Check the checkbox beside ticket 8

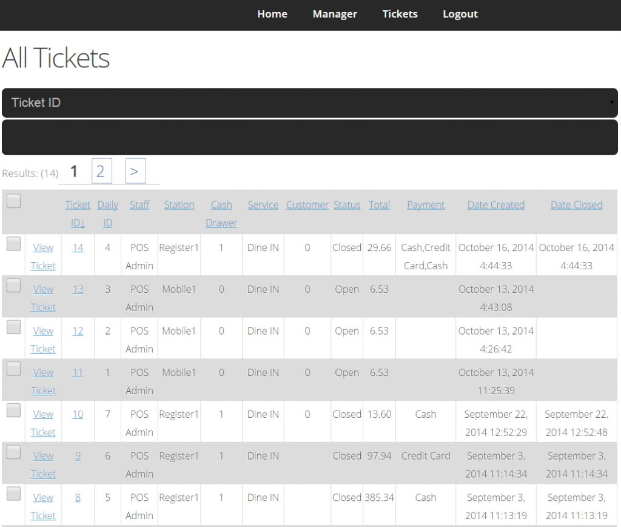(13, 493)
